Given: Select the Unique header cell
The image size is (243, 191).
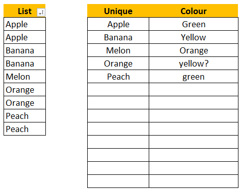Looking at the screenshot, I should pyautogui.click(x=118, y=11).
